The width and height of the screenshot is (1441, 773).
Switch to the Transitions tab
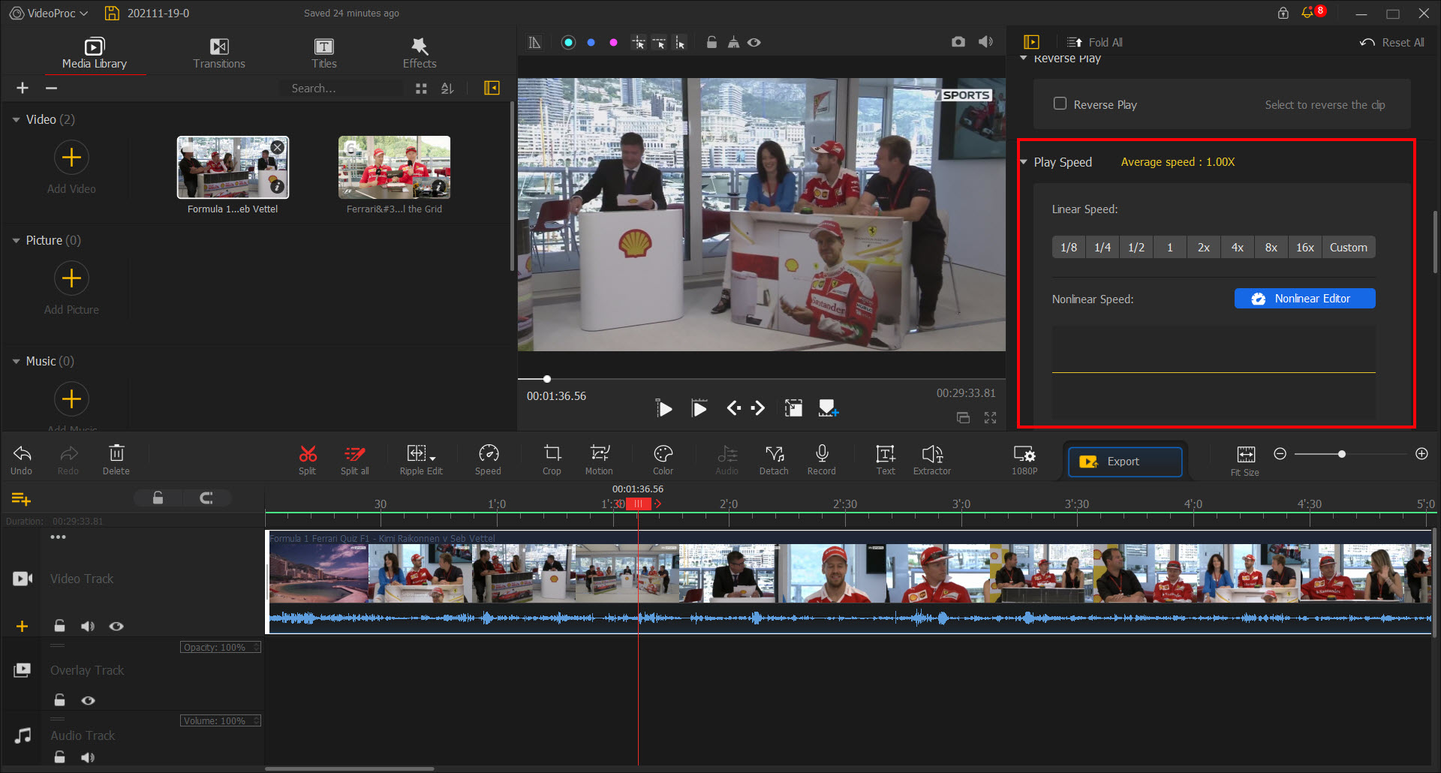click(x=218, y=52)
